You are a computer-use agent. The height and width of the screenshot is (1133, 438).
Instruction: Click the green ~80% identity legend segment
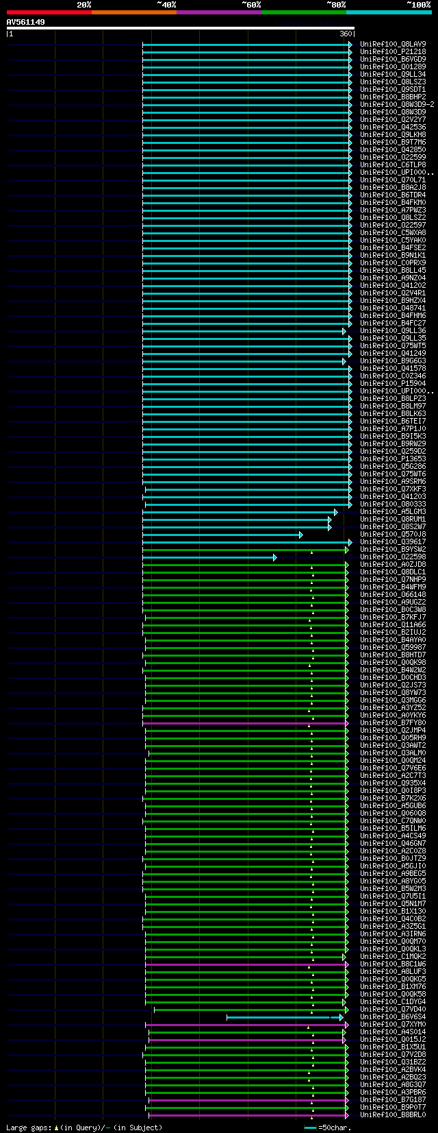pos(303,12)
